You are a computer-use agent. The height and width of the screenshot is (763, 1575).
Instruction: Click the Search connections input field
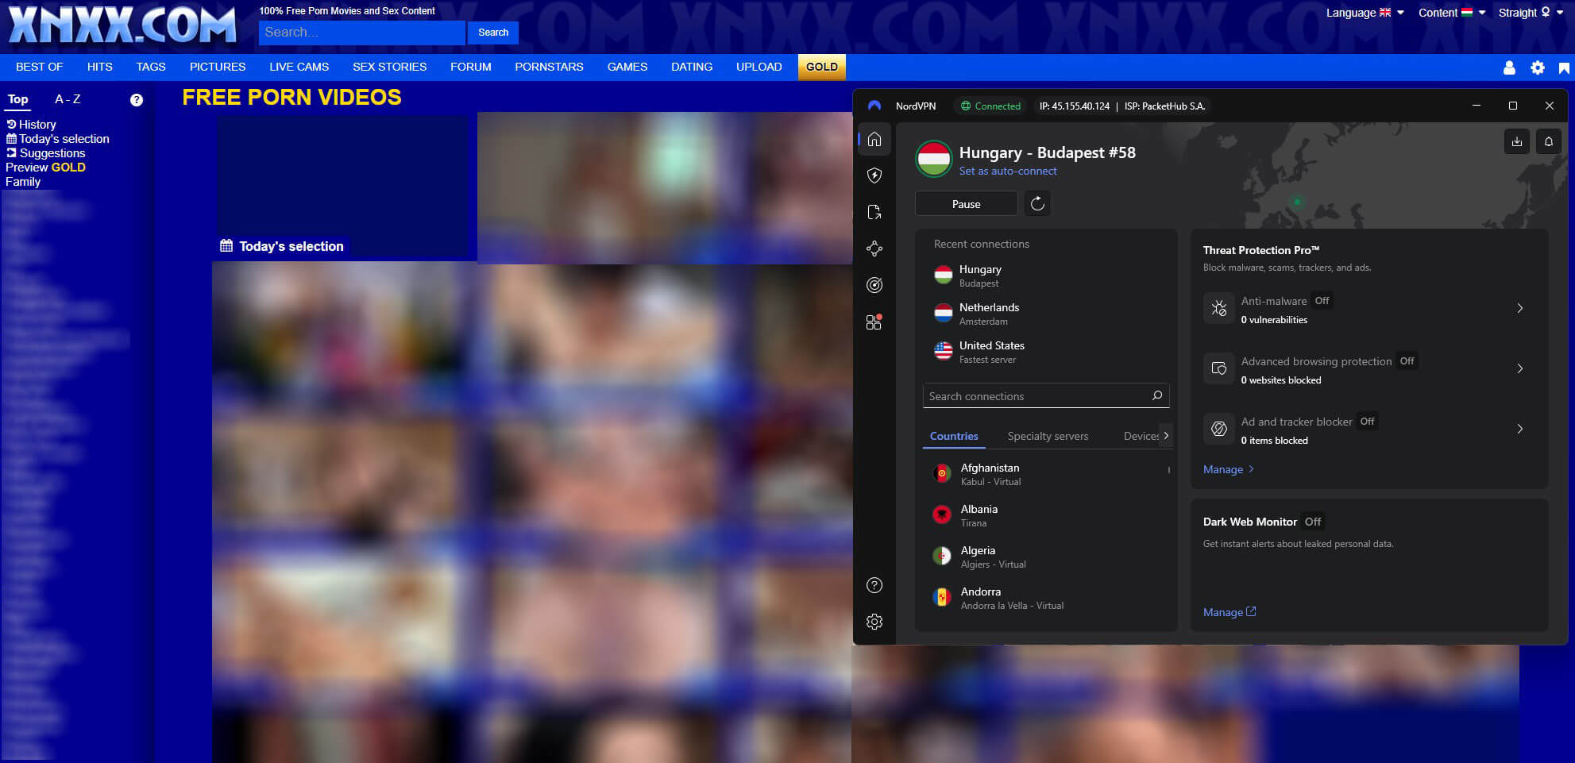[1036, 396]
